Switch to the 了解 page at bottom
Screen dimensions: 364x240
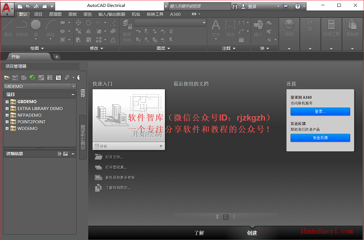[x=199, y=233]
